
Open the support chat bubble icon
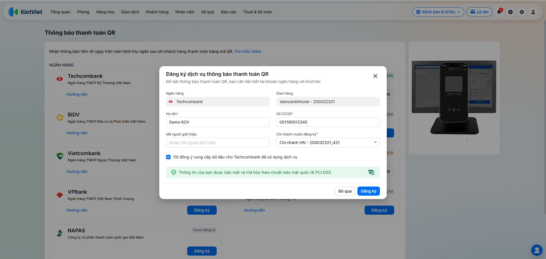pyautogui.click(x=537, y=250)
